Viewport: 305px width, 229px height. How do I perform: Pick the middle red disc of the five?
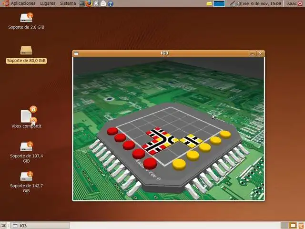(x=129, y=145)
